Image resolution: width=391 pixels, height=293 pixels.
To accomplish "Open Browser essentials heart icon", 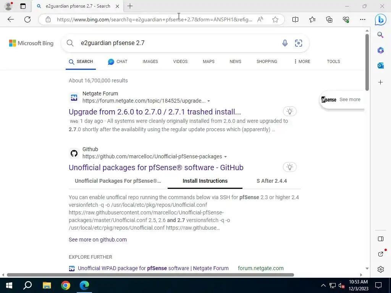I will click(346, 19).
